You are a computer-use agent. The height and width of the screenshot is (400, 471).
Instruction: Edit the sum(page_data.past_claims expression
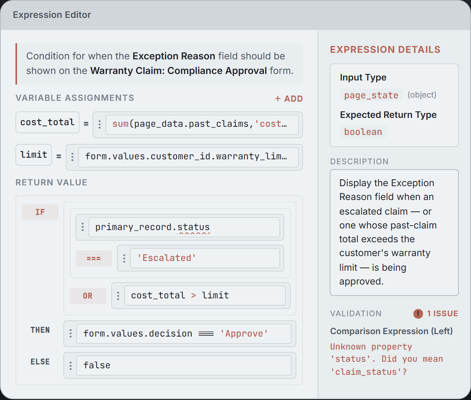202,124
